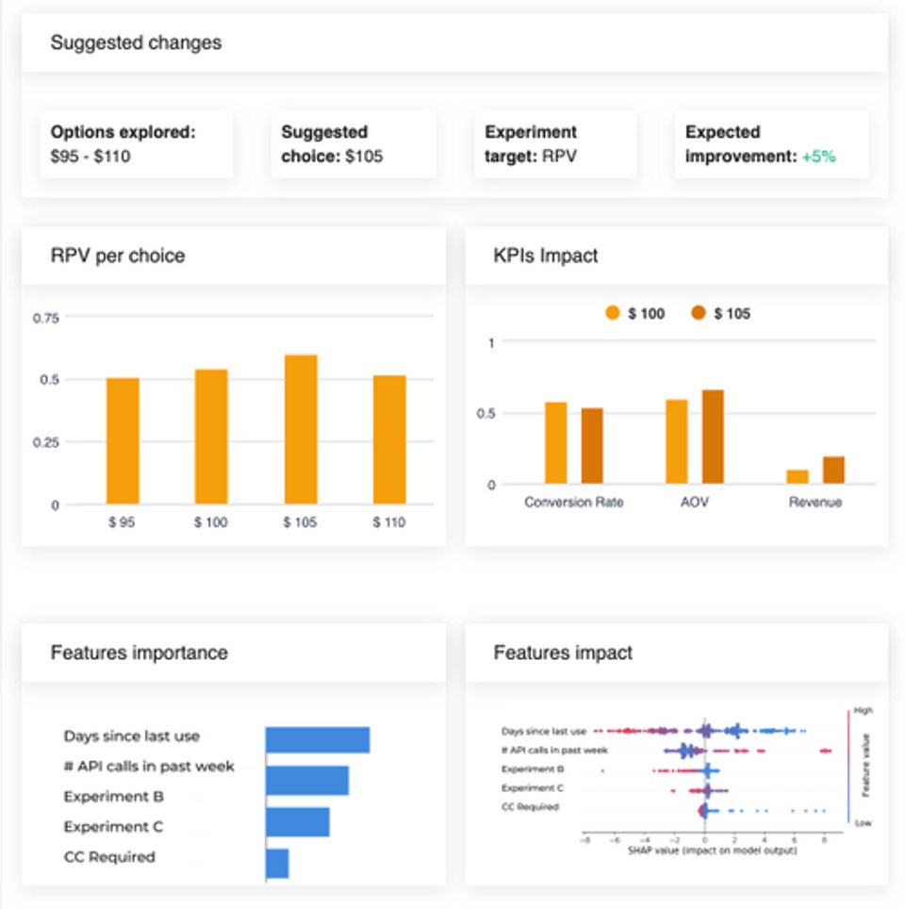Click "CC Required" in Features impact plot
This screenshot has width=905, height=909.
[530, 807]
